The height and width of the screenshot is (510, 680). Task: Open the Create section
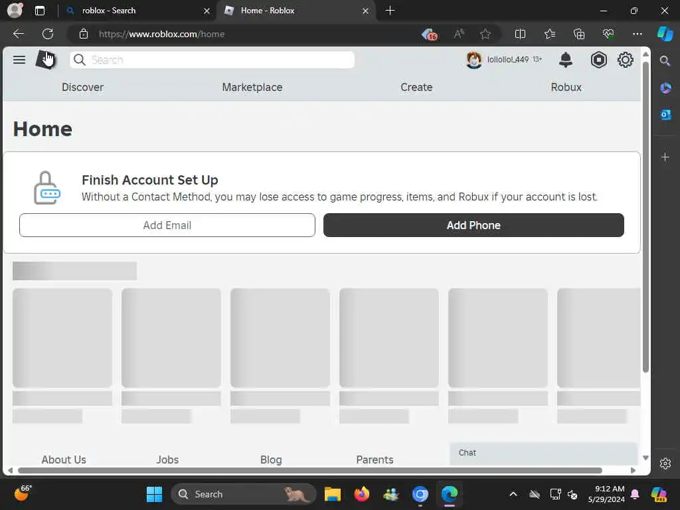416,87
